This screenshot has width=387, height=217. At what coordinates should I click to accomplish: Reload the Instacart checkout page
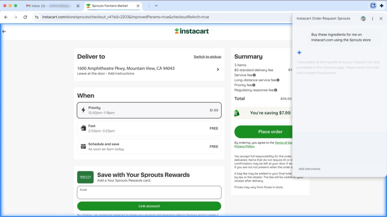tap(25, 17)
